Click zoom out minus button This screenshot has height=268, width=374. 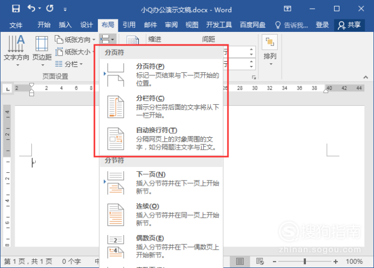[x=275, y=262]
